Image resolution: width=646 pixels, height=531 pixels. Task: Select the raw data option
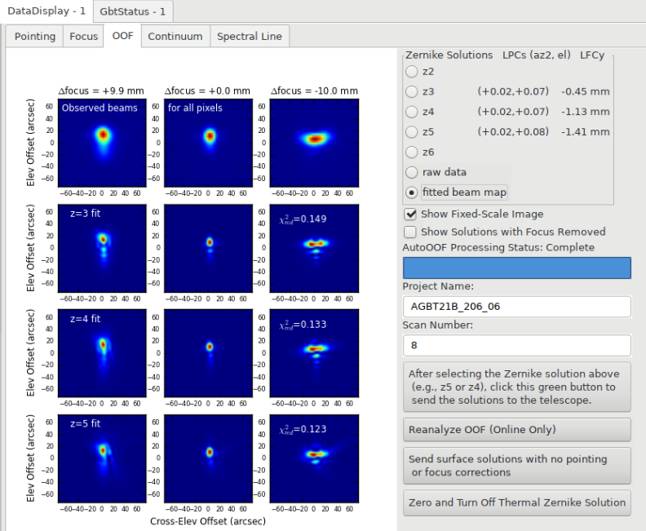pyautogui.click(x=412, y=172)
